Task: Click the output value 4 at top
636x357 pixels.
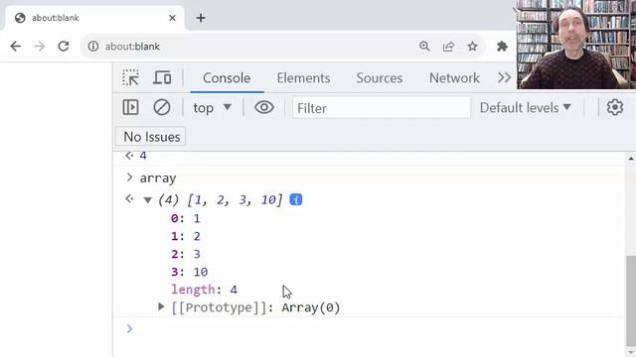Action: tap(143, 156)
